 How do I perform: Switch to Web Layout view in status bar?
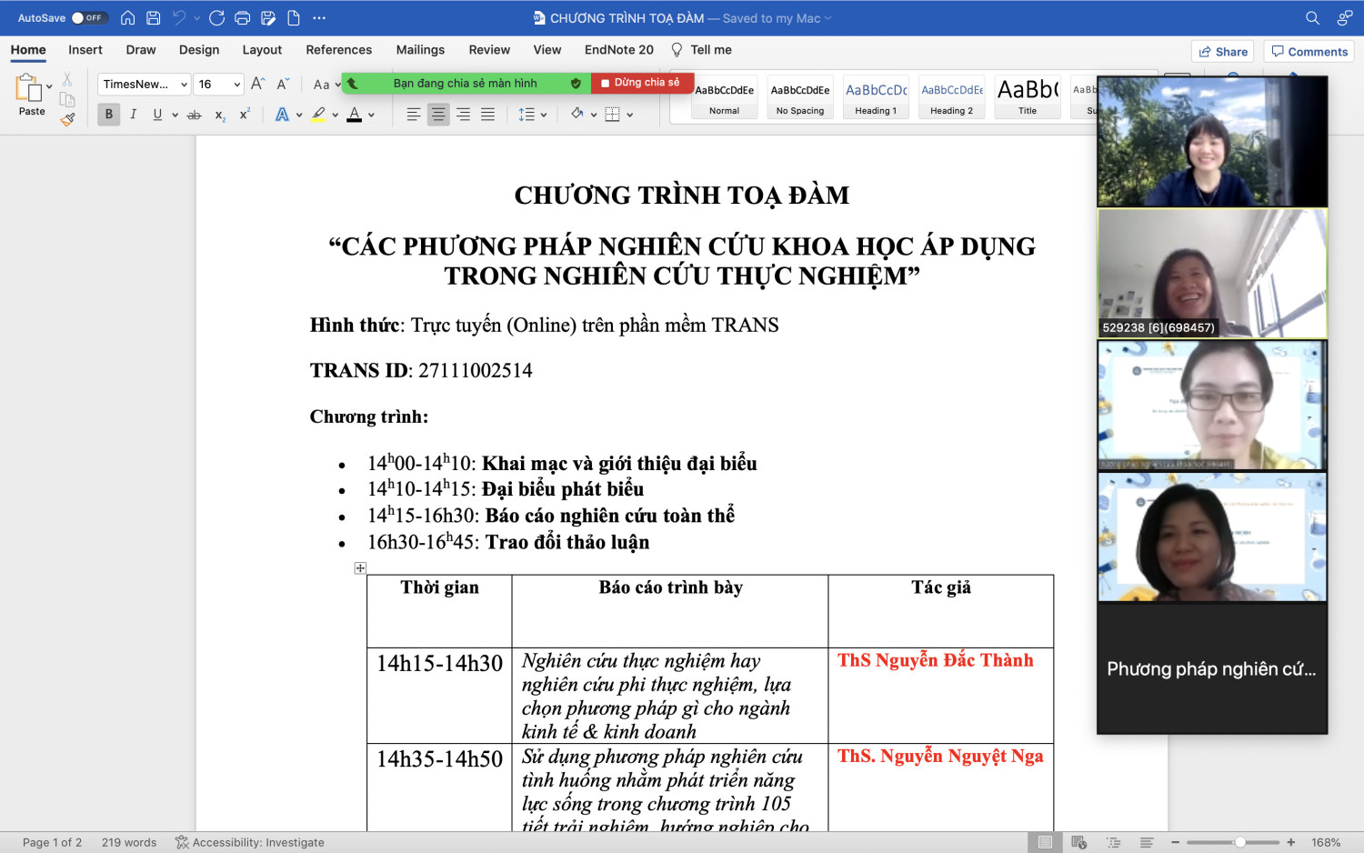(1079, 843)
